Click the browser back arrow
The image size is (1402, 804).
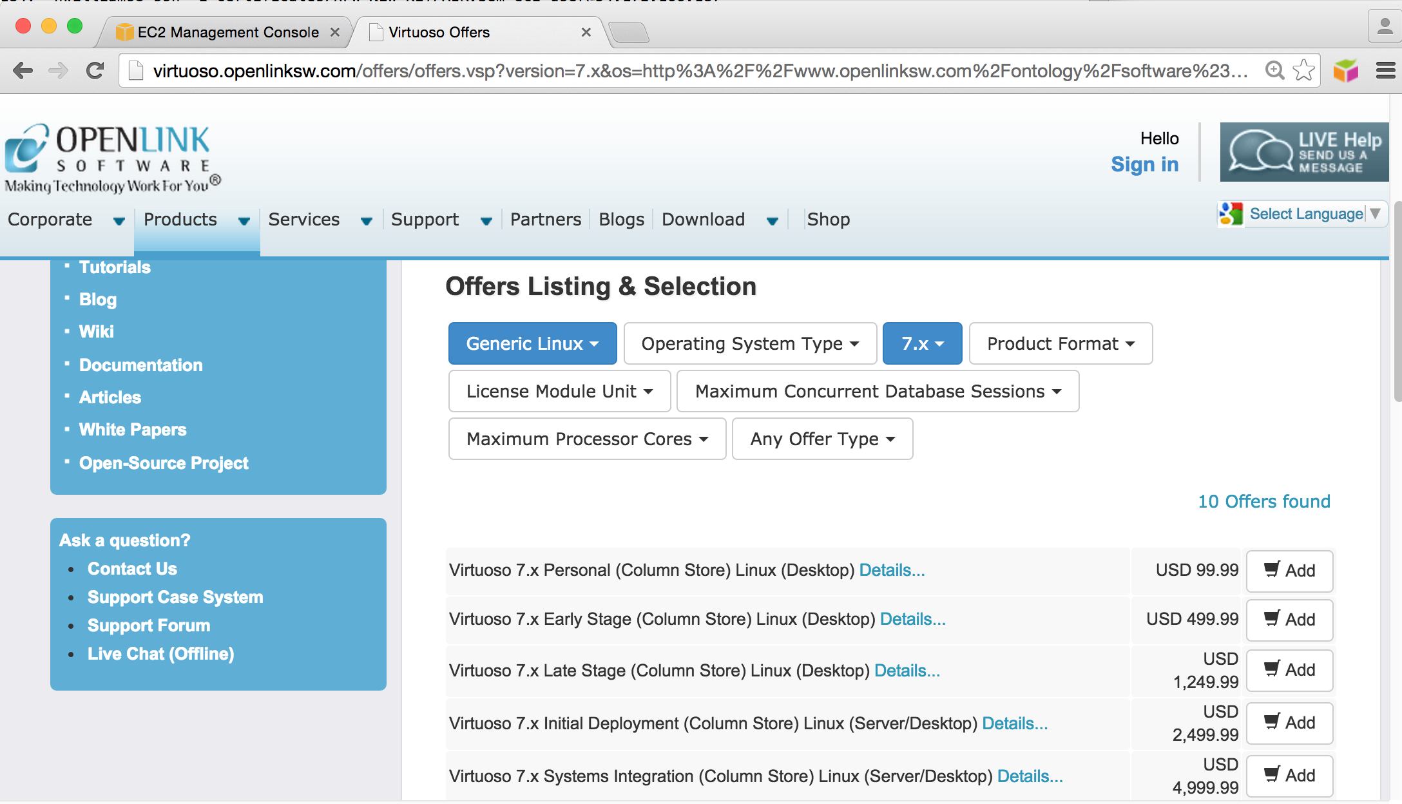[23, 70]
